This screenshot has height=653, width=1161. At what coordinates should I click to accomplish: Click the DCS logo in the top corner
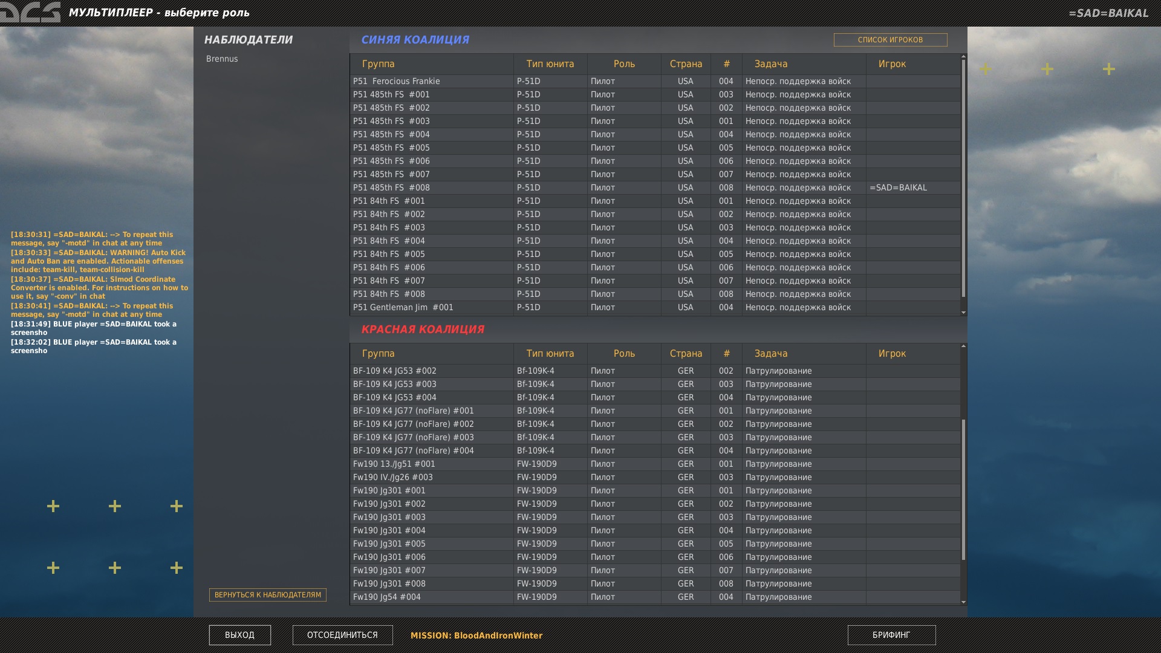[x=30, y=12]
